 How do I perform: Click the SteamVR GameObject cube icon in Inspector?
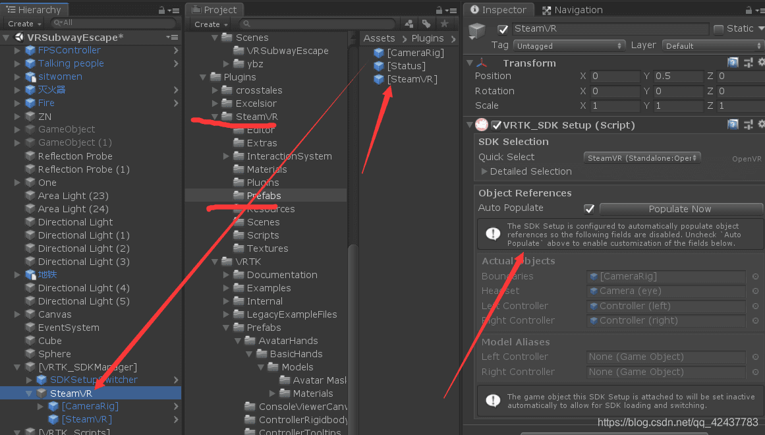tap(476, 31)
